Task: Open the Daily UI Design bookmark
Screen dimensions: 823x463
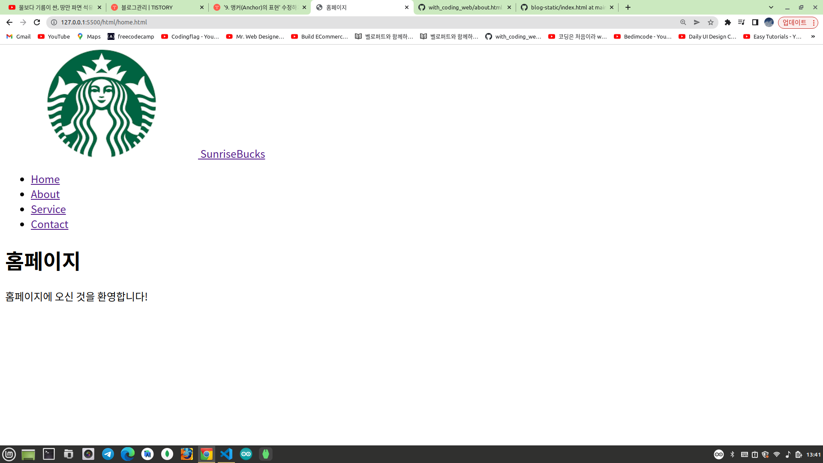Action: tap(707, 36)
